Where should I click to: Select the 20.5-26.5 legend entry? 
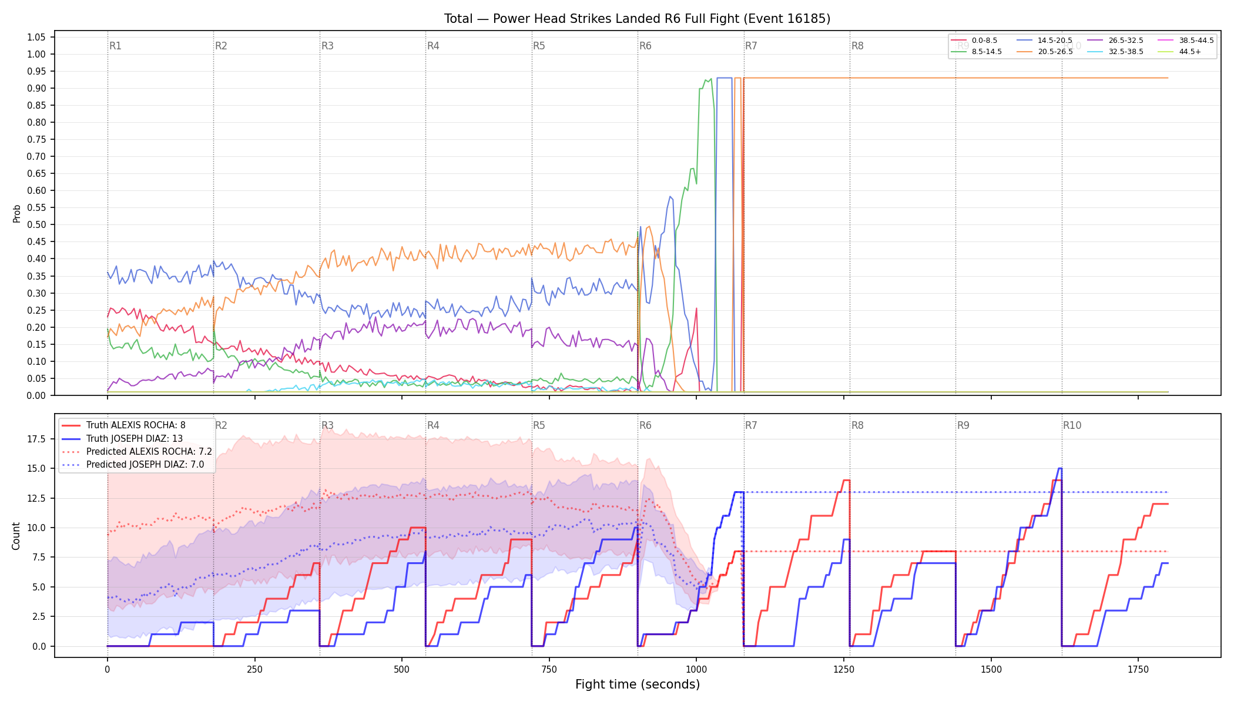click(x=1044, y=52)
